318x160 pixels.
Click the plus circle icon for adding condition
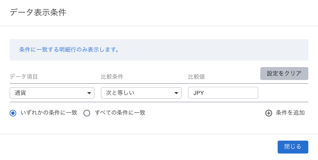[x=269, y=113]
